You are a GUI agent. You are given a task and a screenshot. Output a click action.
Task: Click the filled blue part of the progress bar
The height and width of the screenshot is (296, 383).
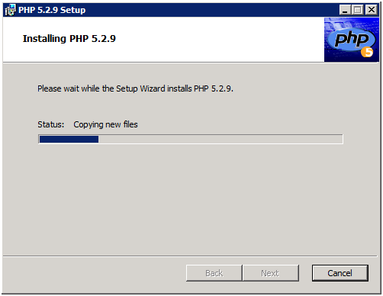point(69,139)
